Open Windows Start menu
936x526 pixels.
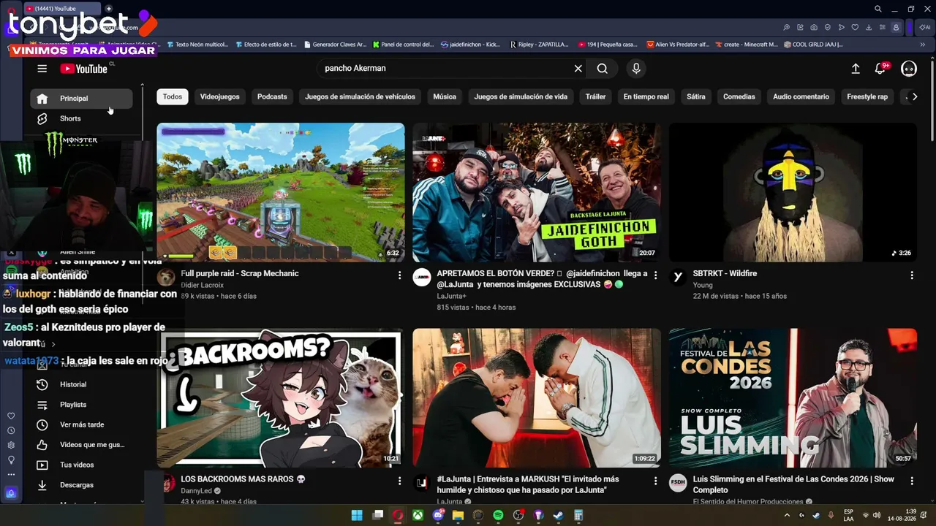357,516
